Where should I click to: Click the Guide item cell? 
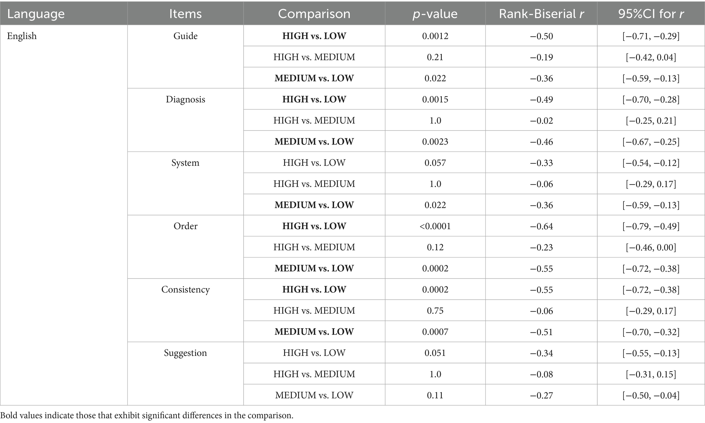(x=185, y=36)
